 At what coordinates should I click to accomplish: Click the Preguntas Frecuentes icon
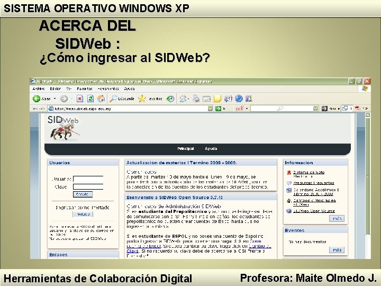click(x=289, y=183)
